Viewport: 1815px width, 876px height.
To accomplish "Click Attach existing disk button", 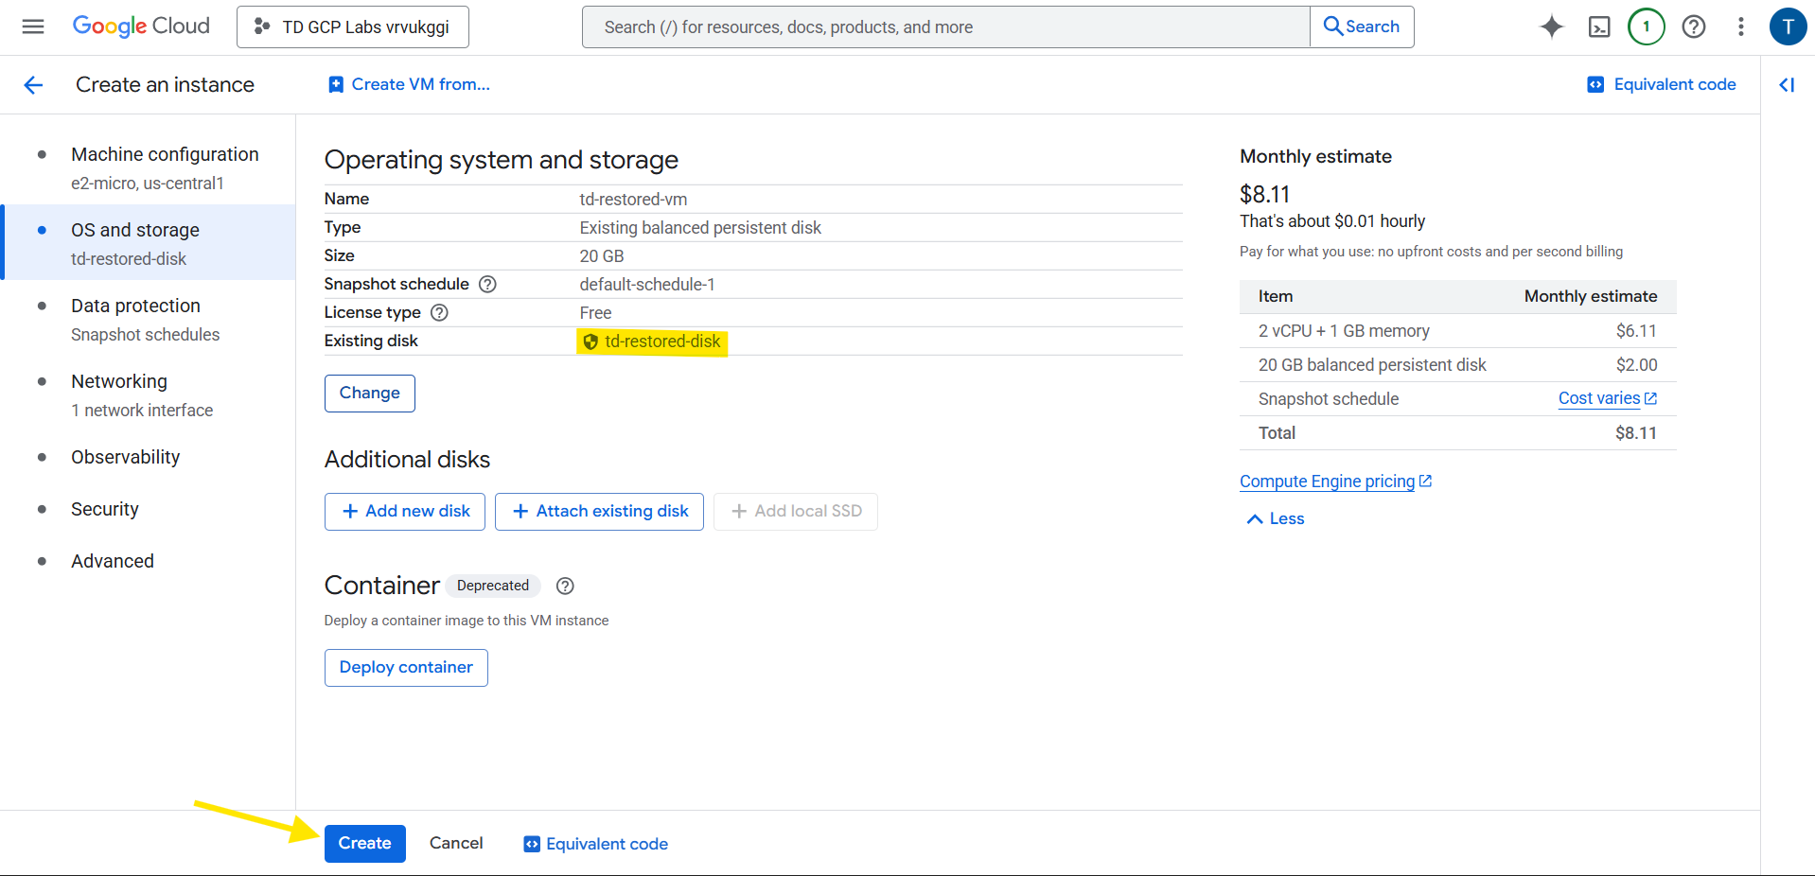I will (x=599, y=511).
